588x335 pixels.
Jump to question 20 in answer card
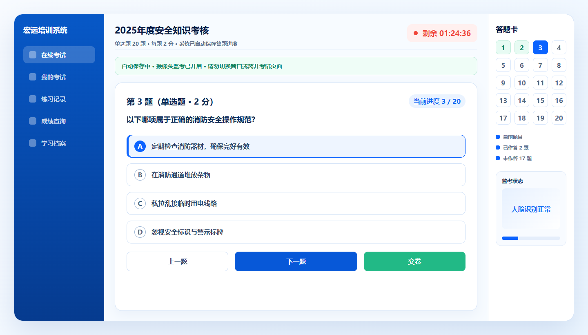point(559,118)
